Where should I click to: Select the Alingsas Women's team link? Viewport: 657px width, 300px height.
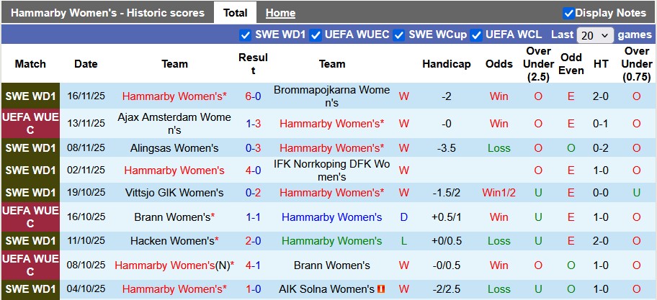click(174, 148)
